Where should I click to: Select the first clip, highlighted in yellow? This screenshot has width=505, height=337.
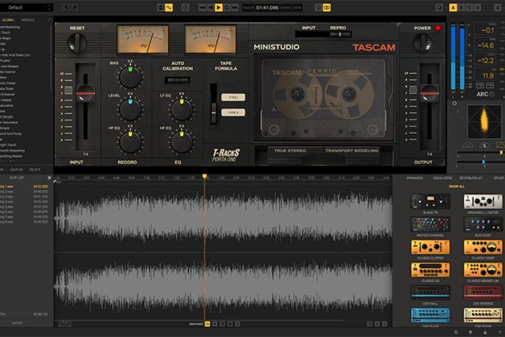[x=24, y=186]
